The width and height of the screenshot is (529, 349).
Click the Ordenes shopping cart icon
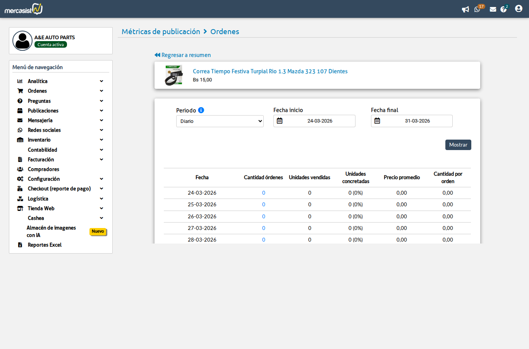[20, 91]
